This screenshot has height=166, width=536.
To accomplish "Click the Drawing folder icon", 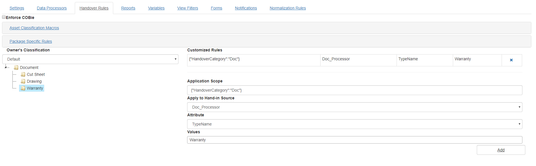I will (23, 81).
